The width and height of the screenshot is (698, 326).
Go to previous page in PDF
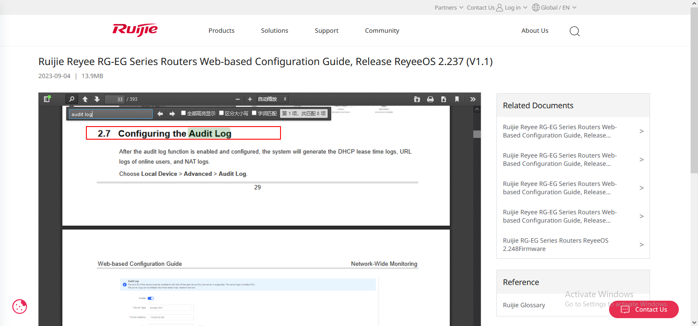pyautogui.click(x=85, y=99)
